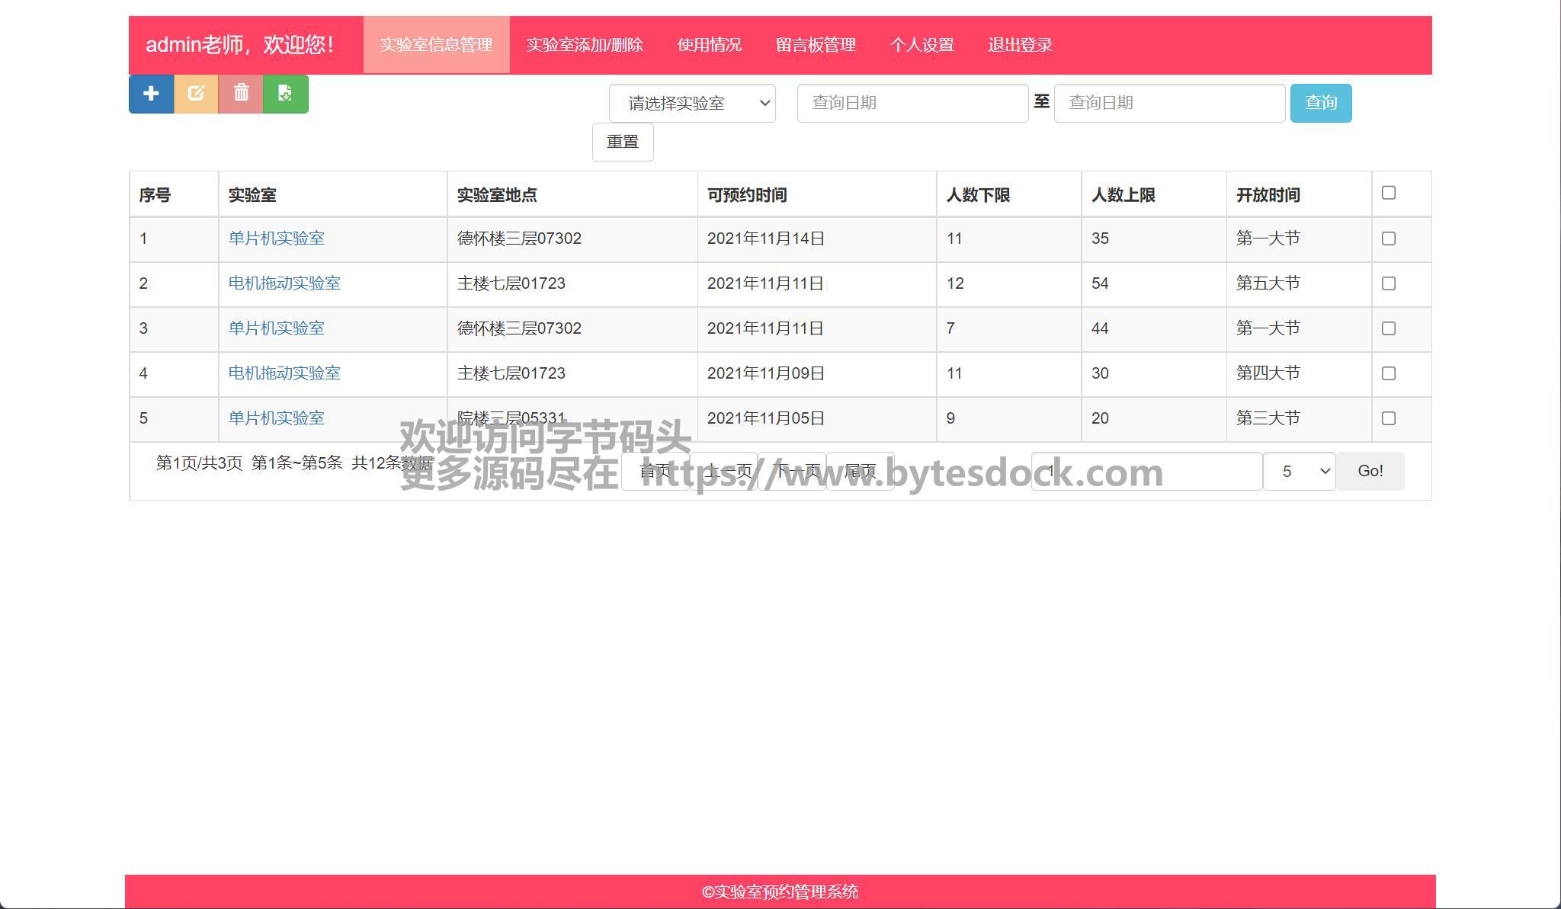Click 退出登录 to log out
The width and height of the screenshot is (1561, 909).
tap(1020, 45)
